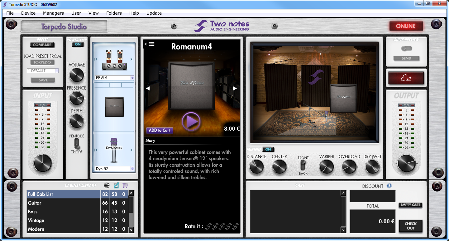Viewport: 449px width, 241px height.
Task: Click the checkmark owned-cabs icon in Cabinet Library
Action: coord(116,185)
